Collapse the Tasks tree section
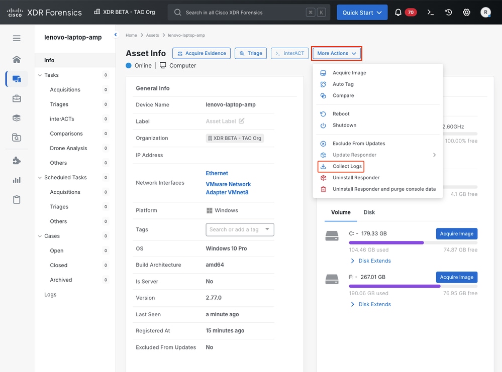The height and width of the screenshot is (372, 502). click(x=40, y=75)
